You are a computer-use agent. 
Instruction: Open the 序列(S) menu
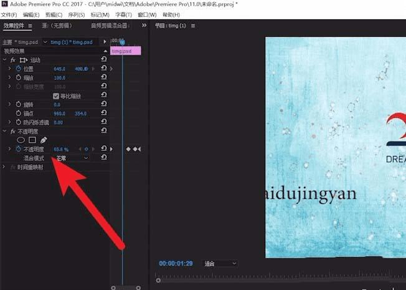tap(77, 15)
